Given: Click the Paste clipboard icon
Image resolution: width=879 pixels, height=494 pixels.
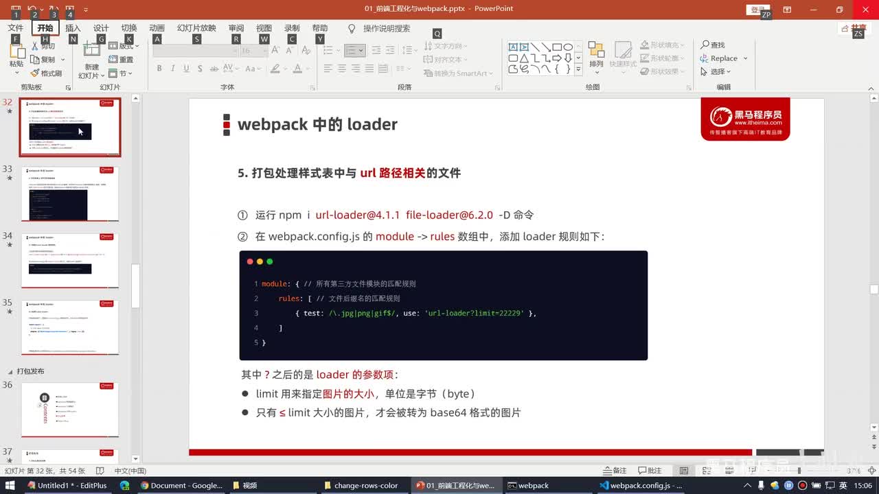Looking at the screenshot, I should coord(16,50).
